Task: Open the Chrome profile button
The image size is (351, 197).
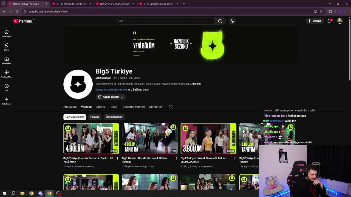Action: [x=340, y=11]
